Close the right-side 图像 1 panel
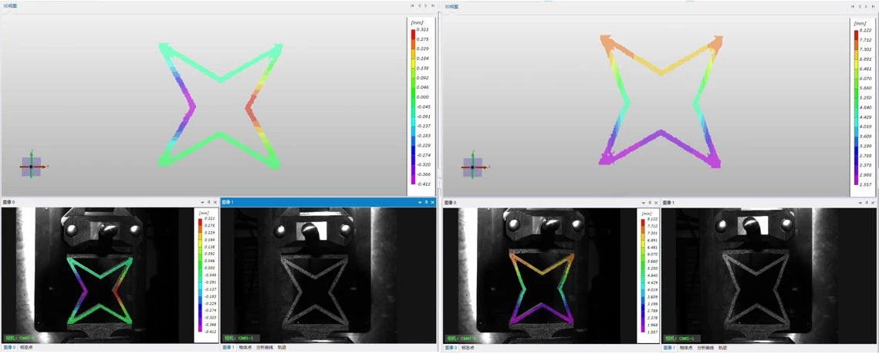879x354 pixels. [x=873, y=203]
